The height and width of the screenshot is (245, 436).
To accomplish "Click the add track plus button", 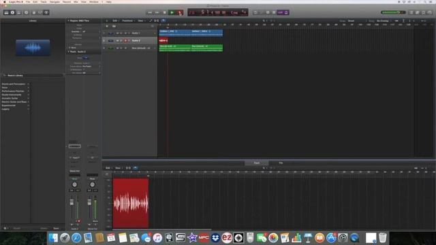I will (107, 26).
